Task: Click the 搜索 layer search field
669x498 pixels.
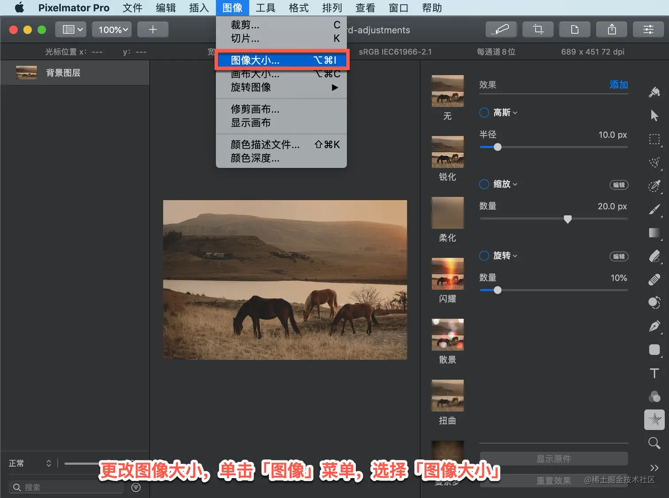Action: point(66,487)
